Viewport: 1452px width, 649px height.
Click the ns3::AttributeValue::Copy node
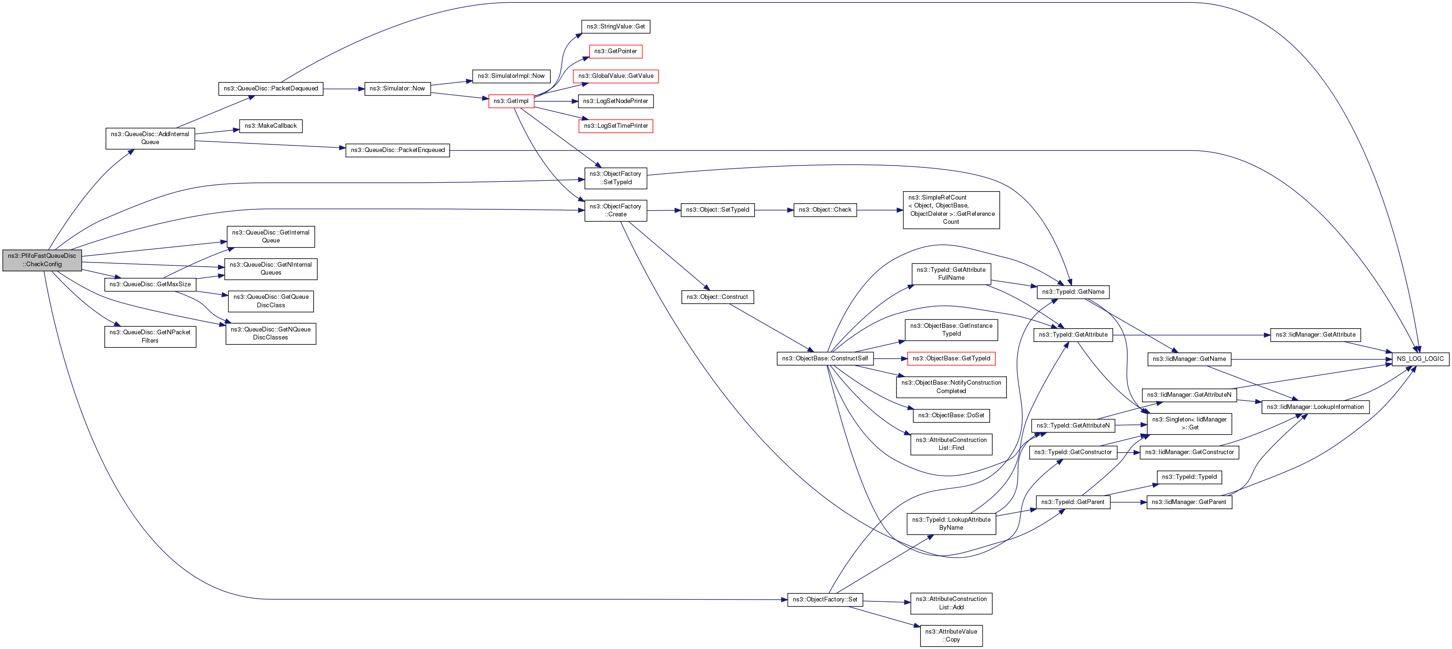coord(951,635)
